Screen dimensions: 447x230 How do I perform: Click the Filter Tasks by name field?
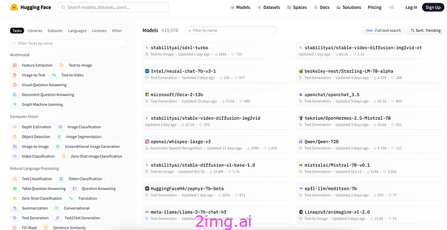68,43
